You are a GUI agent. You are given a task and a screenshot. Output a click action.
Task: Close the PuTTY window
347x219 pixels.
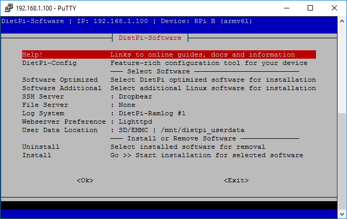pyautogui.click(x=334, y=8)
